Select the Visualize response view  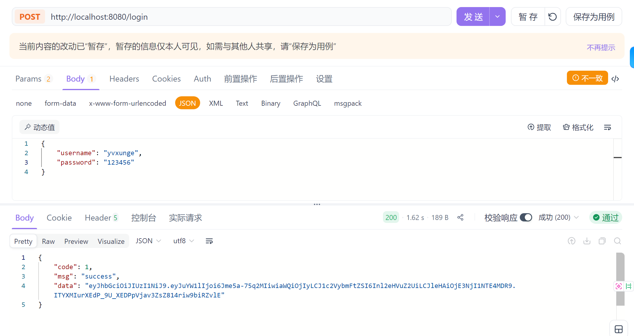(111, 241)
